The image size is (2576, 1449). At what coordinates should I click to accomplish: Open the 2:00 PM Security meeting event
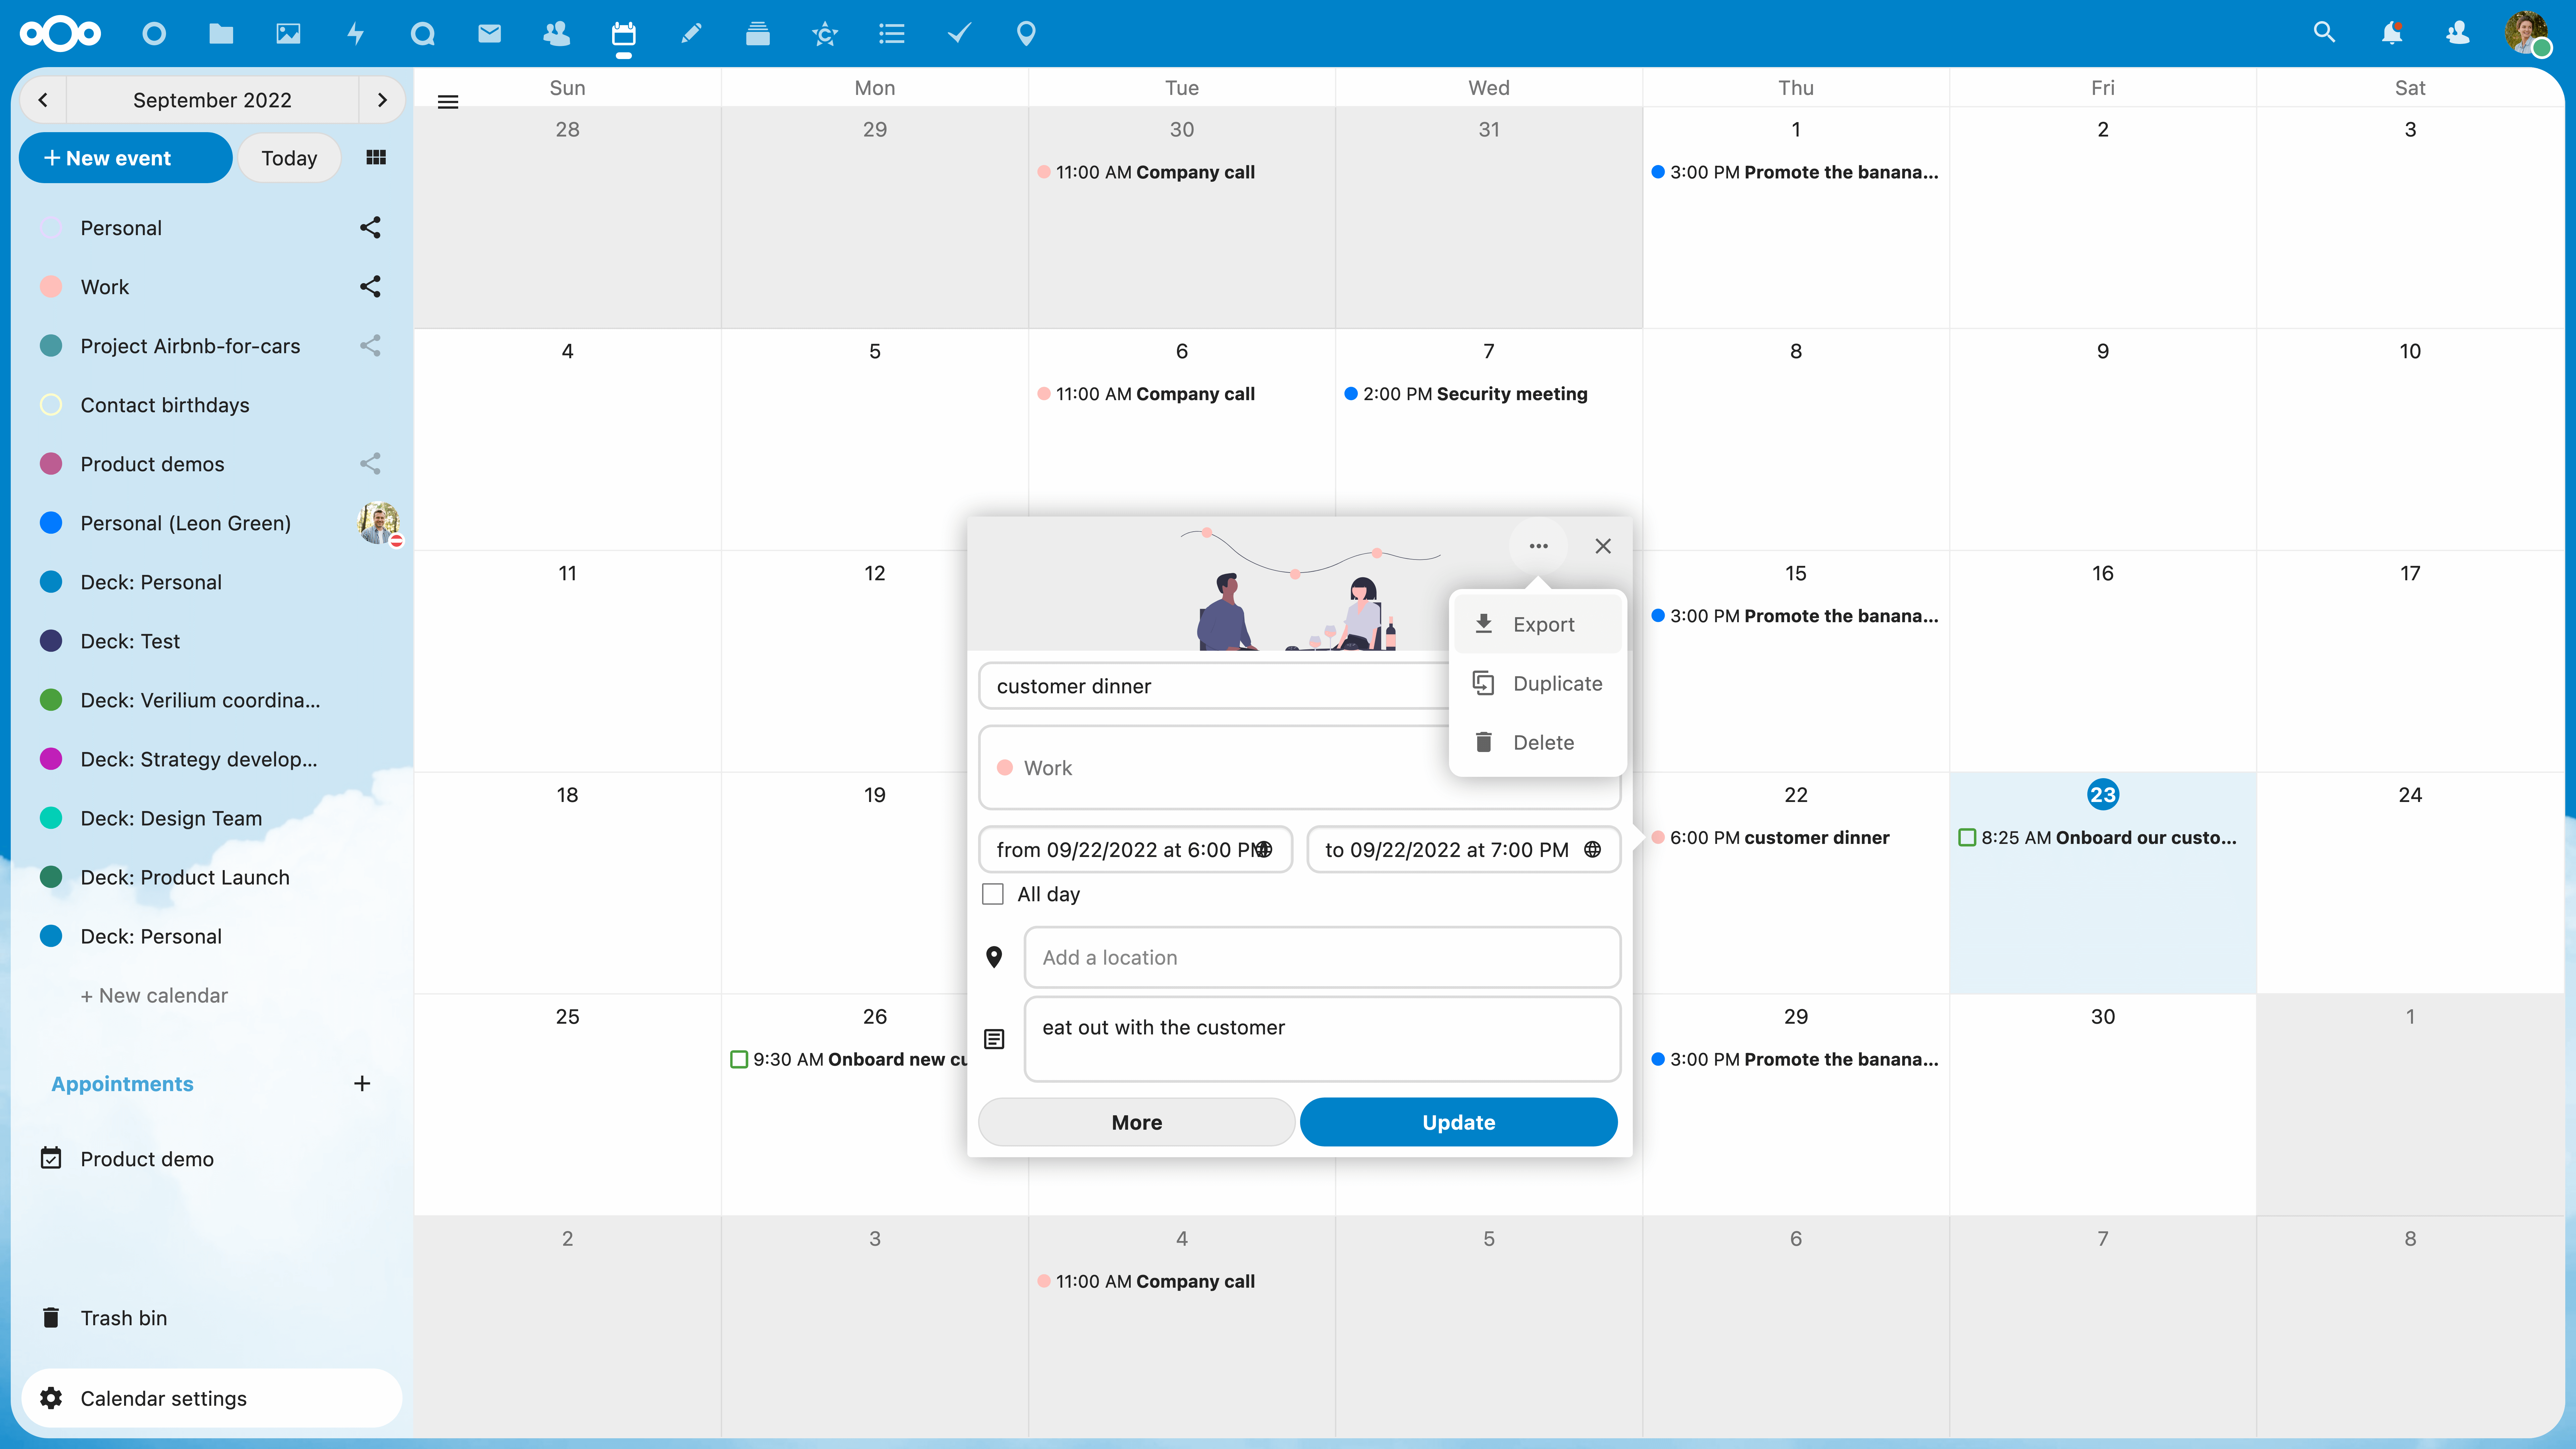1466,394
